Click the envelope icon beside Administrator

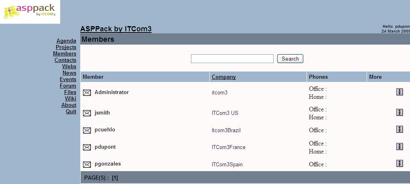(x=87, y=93)
